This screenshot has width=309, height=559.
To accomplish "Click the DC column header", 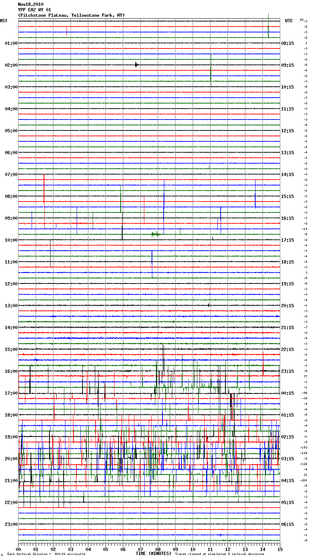I will (302, 20).
